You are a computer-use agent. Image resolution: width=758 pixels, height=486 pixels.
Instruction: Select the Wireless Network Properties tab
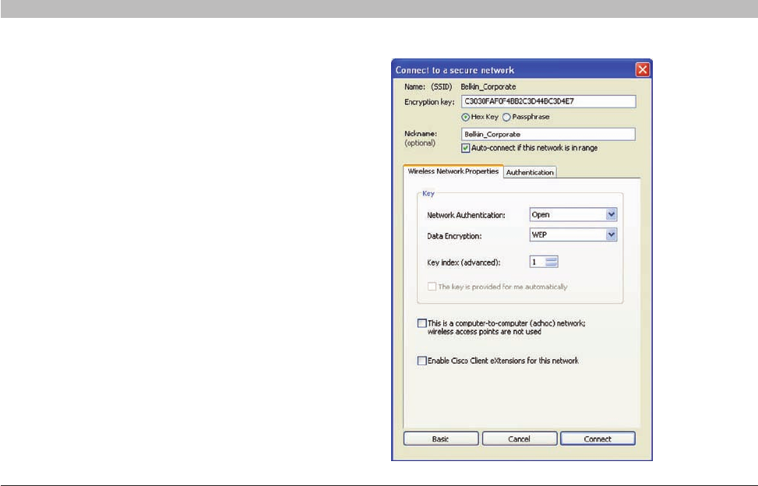point(453,171)
